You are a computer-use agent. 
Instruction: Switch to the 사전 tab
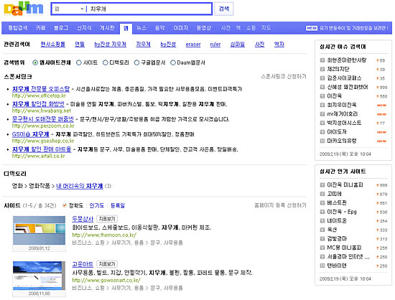(226, 28)
